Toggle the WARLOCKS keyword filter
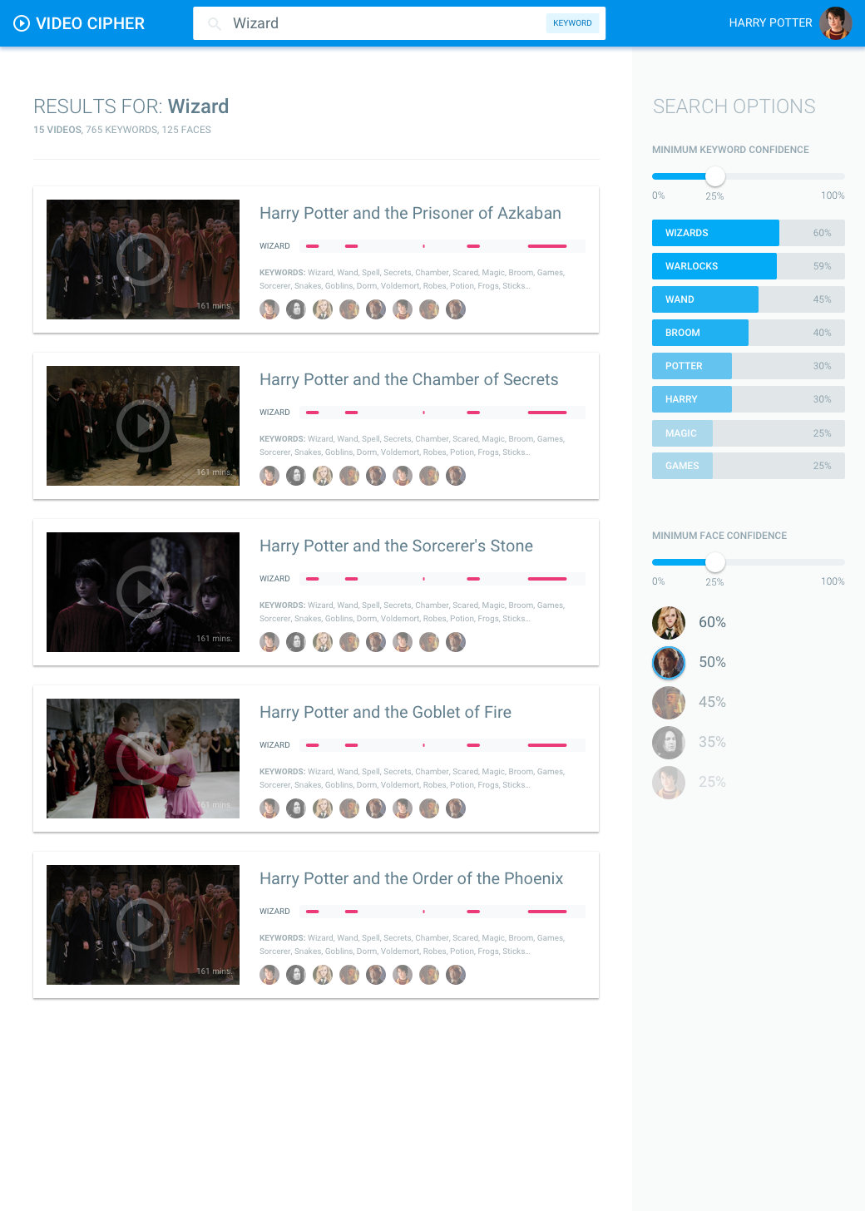The width and height of the screenshot is (865, 1211). click(x=749, y=266)
